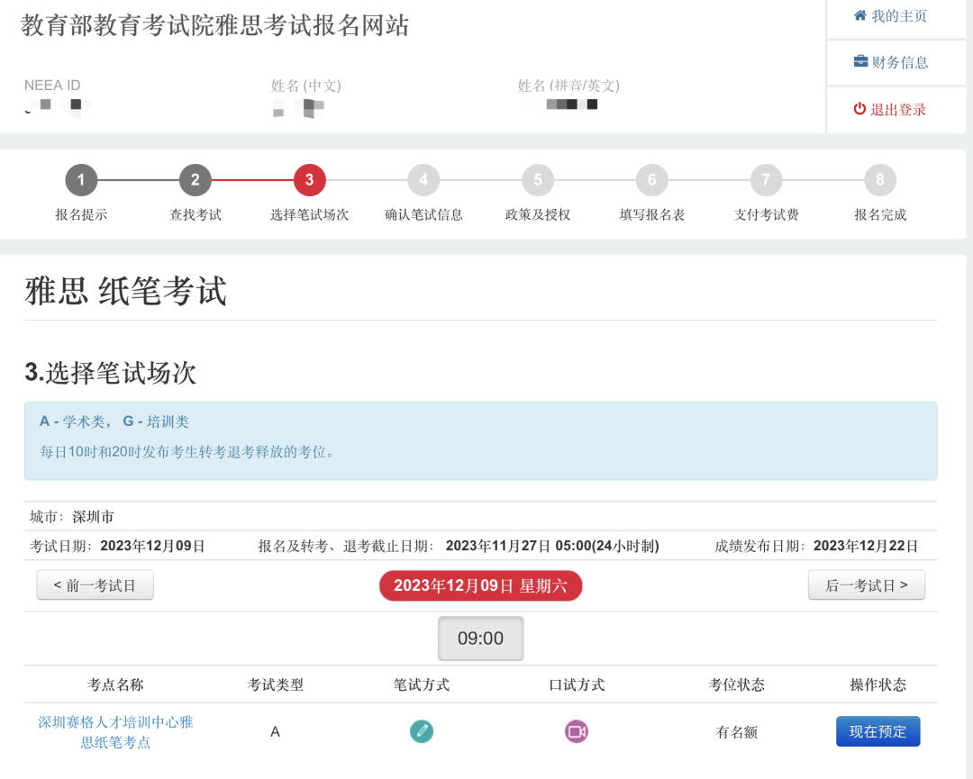Click the briefcase icon beside 财务信息
973x779 pixels.
[x=860, y=62]
